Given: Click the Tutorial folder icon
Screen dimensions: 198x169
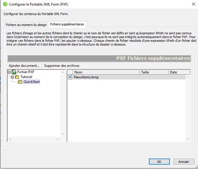Looking at the screenshot, I should pyautogui.click(x=17, y=77).
